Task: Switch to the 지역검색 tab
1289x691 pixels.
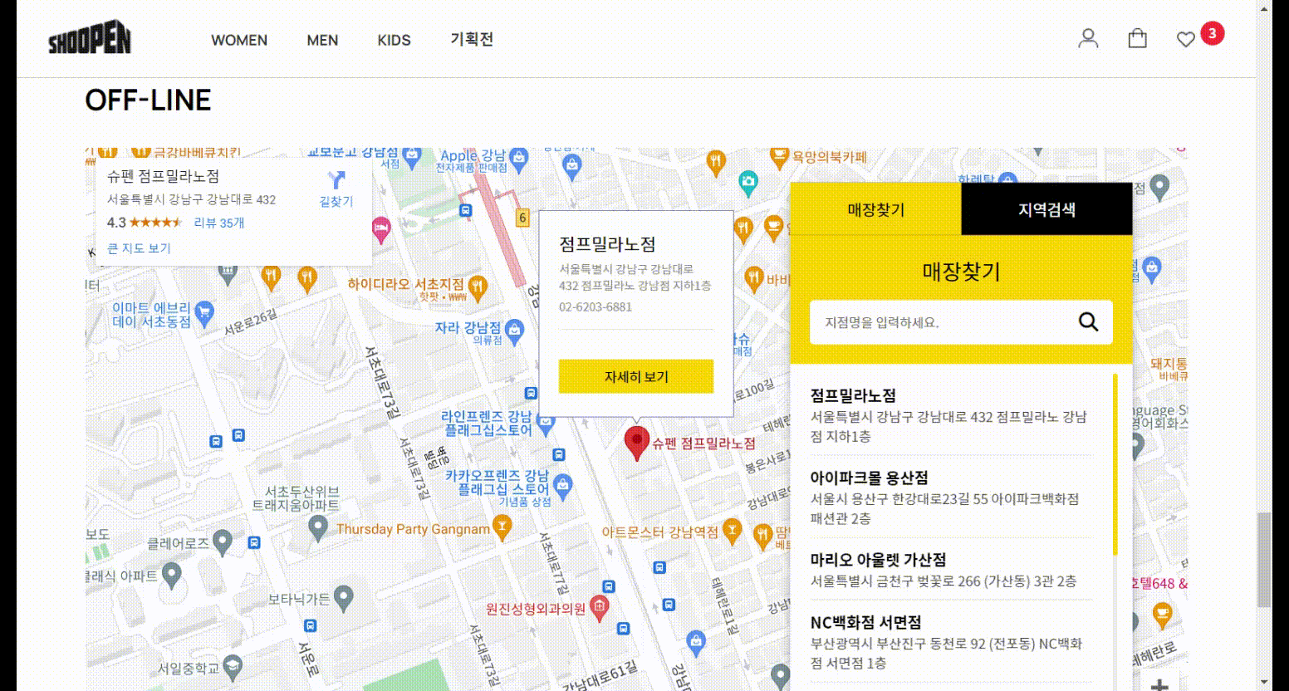Action: 1046,209
